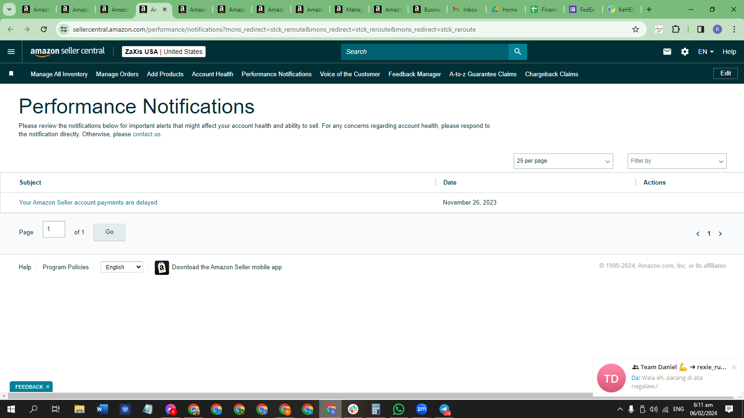Switch to the Inbox Gmail tab

click(x=467, y=9)
